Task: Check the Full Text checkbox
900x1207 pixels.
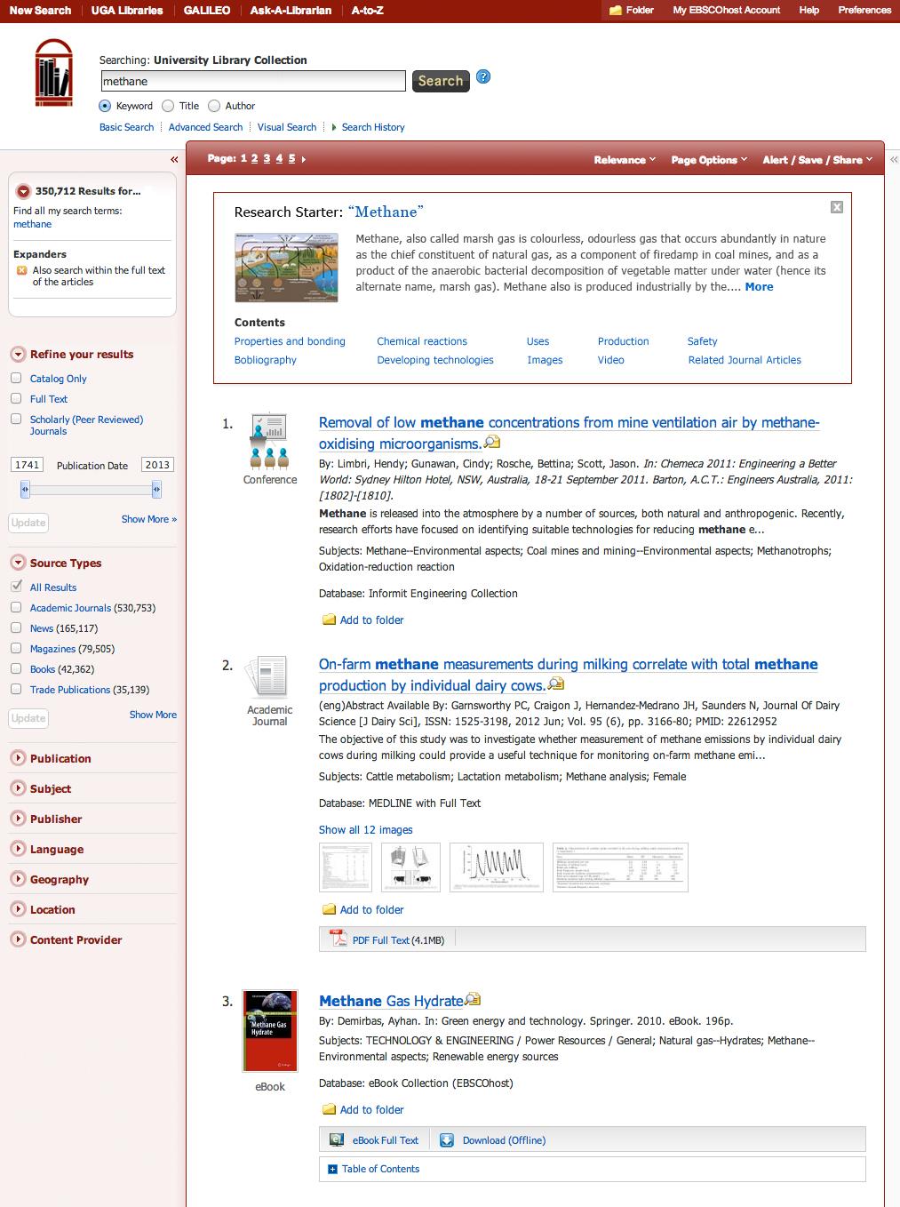Action: tap(16, 399)
